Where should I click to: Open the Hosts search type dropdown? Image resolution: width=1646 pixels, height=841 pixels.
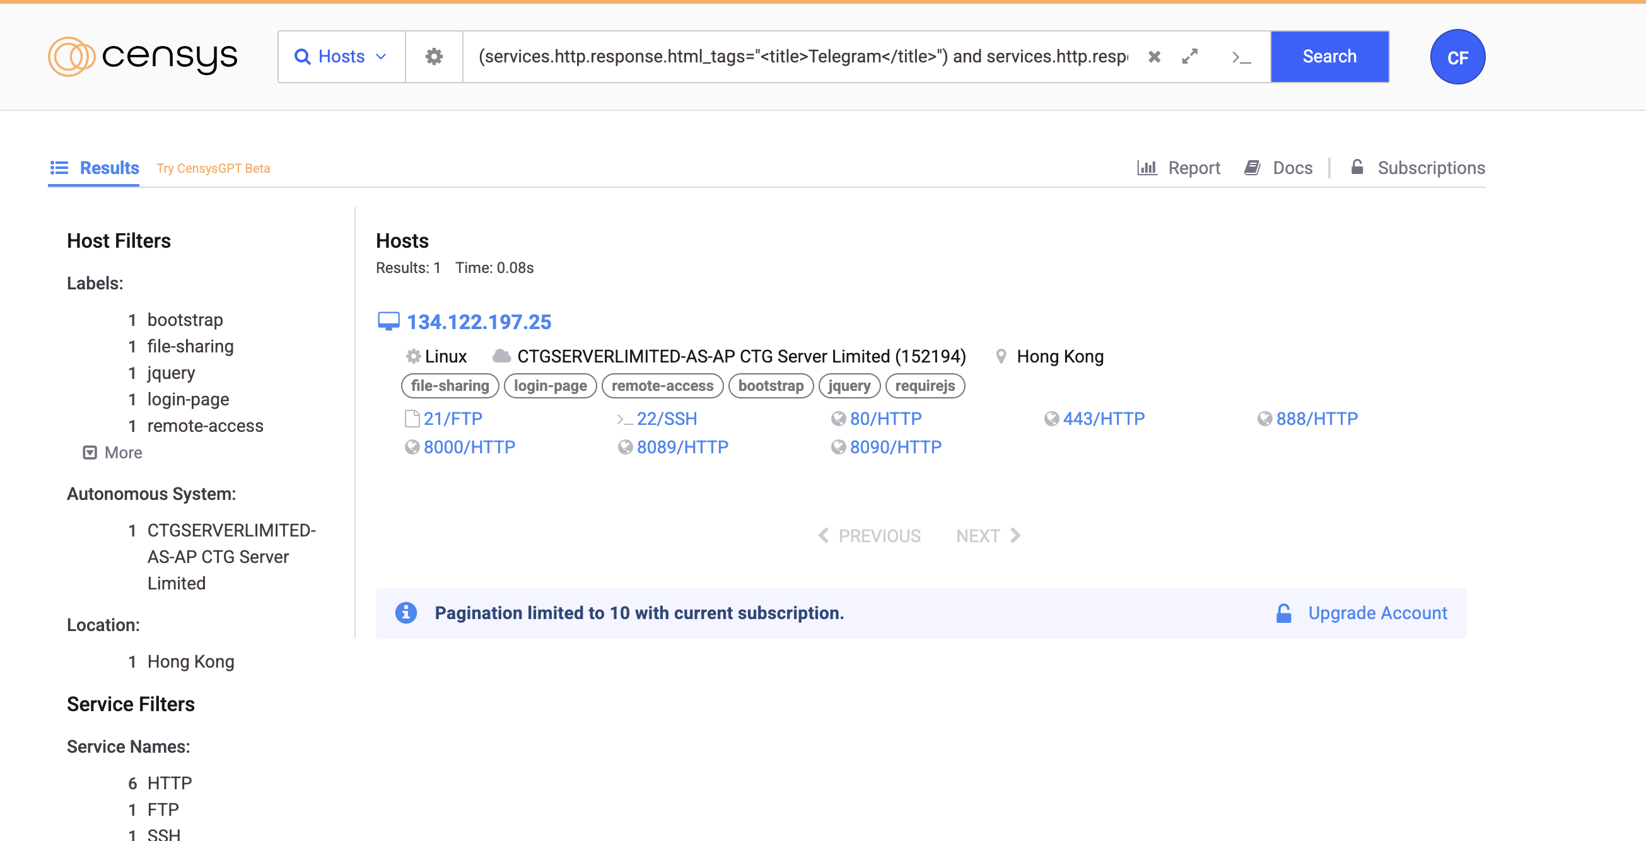pos(341,57)
